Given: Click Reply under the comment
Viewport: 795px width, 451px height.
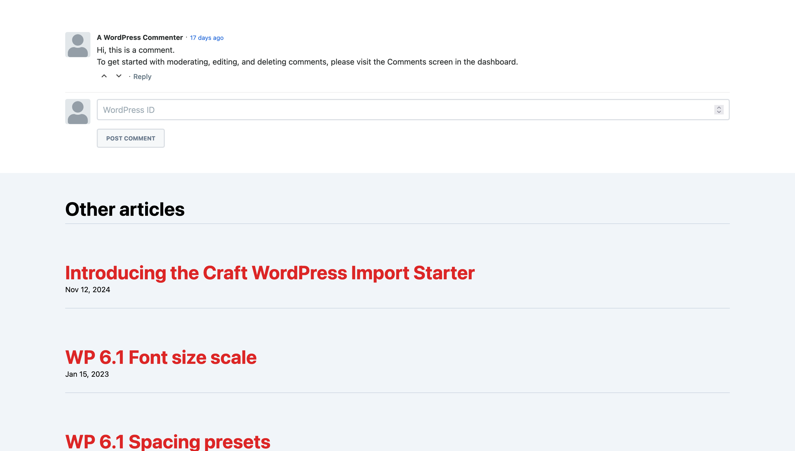Looking at the screenshot, I should point(142,76).
